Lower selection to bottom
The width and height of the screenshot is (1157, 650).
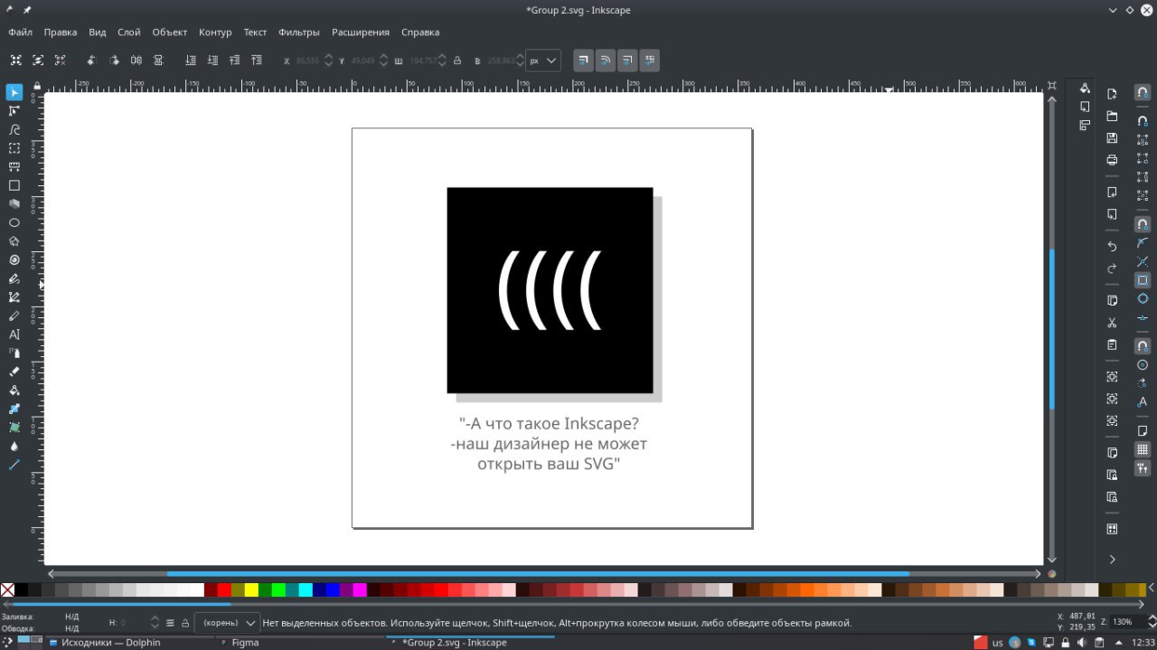[191, 61]
